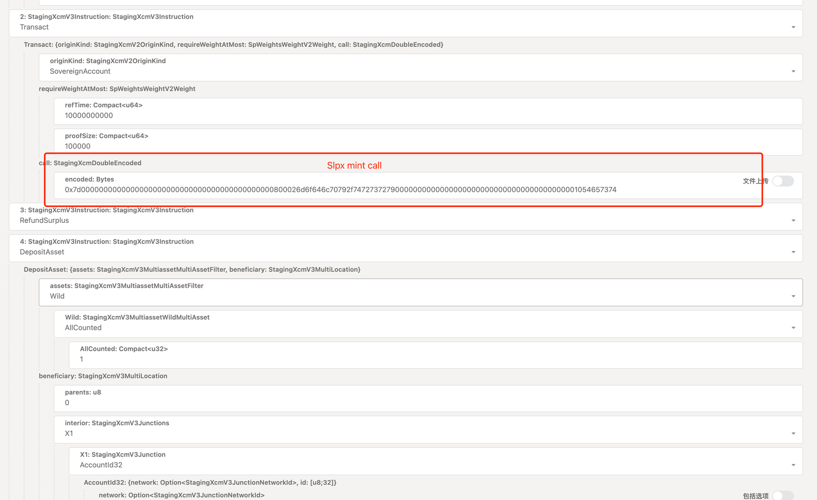The image size is (817, 500).
Task: Enable the include option toggle for network
Action: tap(783, 496)
